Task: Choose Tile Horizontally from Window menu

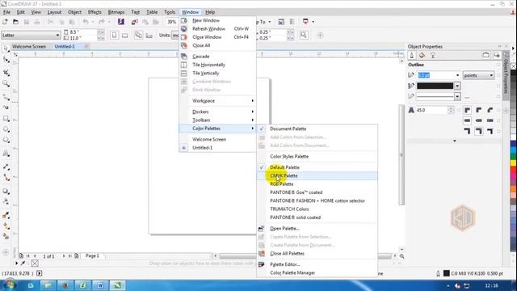Action: tap(217, 65)
